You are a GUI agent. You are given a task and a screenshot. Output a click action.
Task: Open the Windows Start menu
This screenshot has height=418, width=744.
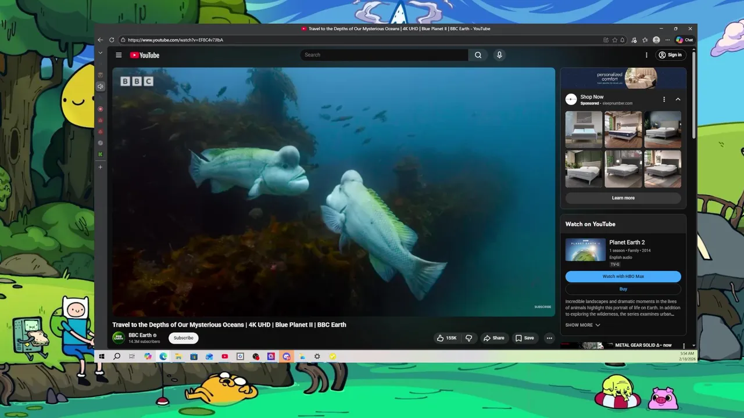click(102, 356)
